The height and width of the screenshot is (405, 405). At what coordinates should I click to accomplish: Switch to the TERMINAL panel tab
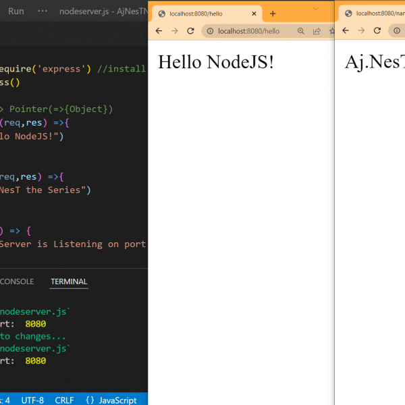pos(69,281)
